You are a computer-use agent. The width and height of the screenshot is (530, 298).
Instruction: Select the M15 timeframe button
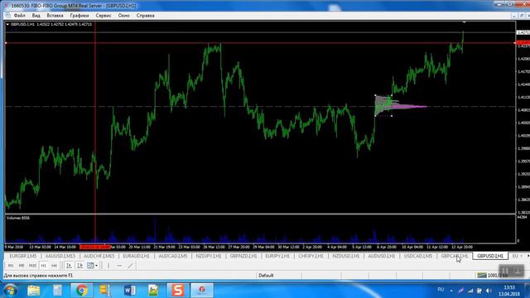tap(32, 266)
